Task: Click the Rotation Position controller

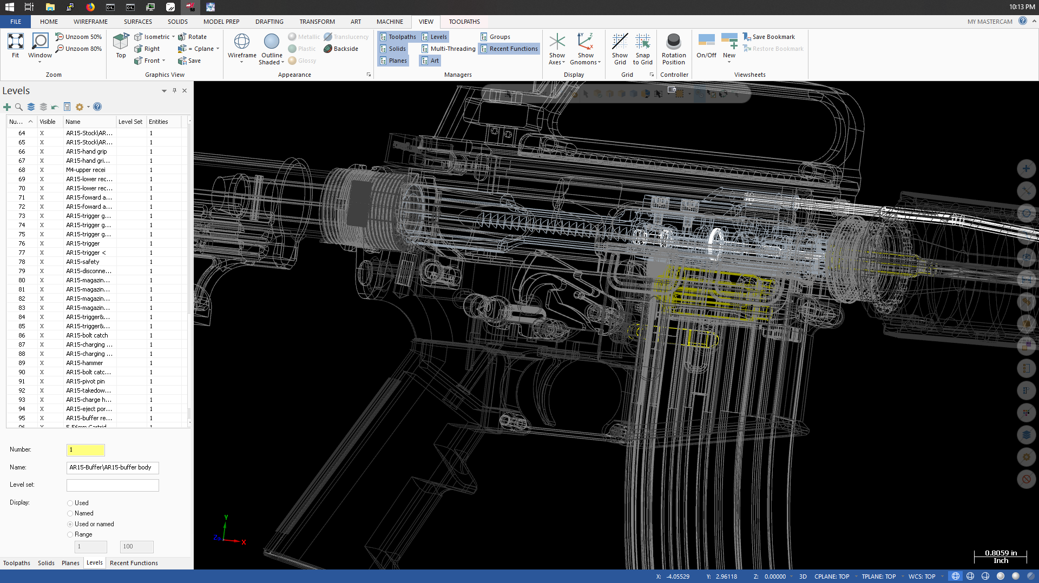Action: [674, 49]
